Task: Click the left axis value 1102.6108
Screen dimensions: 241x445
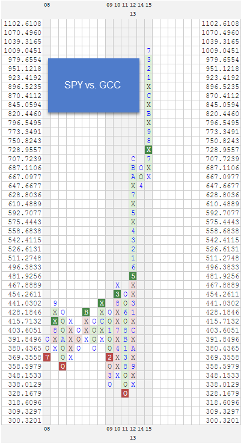Action: click(x=22, y=23)
